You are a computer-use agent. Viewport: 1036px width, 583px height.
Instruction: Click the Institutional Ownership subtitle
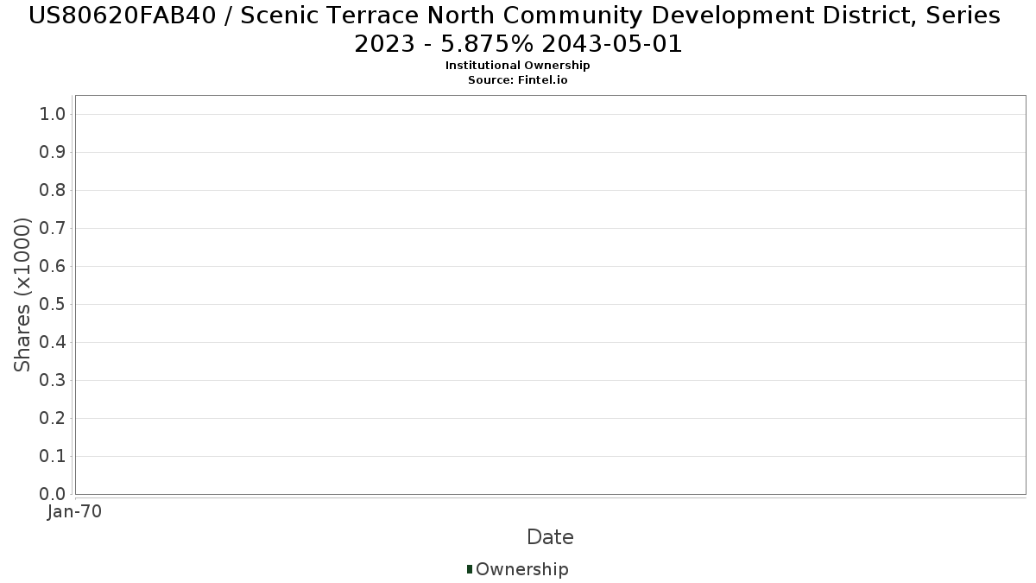click(517, 66)
